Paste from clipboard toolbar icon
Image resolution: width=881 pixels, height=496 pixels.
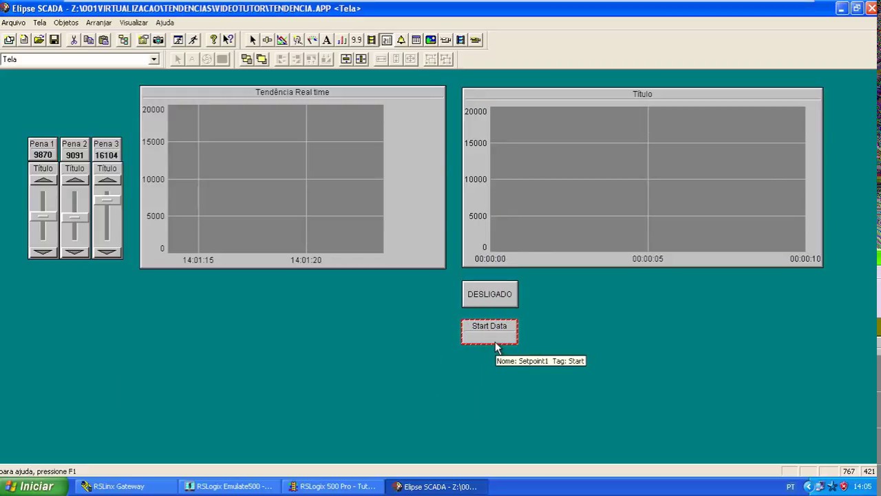pos(104,40)
